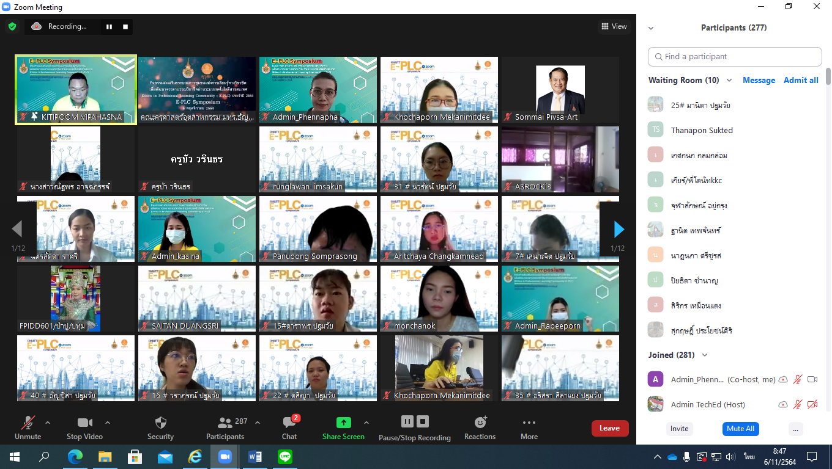Launch Microsoft Edge from the taskbar
Screen dimensions: 832x469
pos(75,456)
